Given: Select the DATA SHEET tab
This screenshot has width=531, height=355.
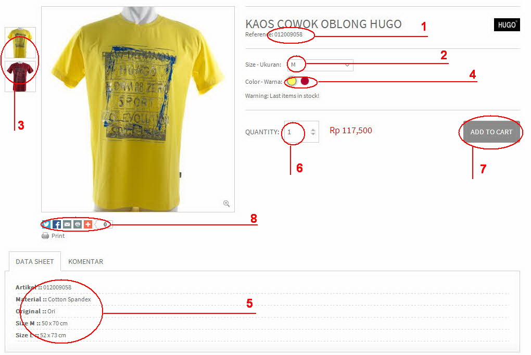Looking at the screenshot, I should [x=35, y=261].
